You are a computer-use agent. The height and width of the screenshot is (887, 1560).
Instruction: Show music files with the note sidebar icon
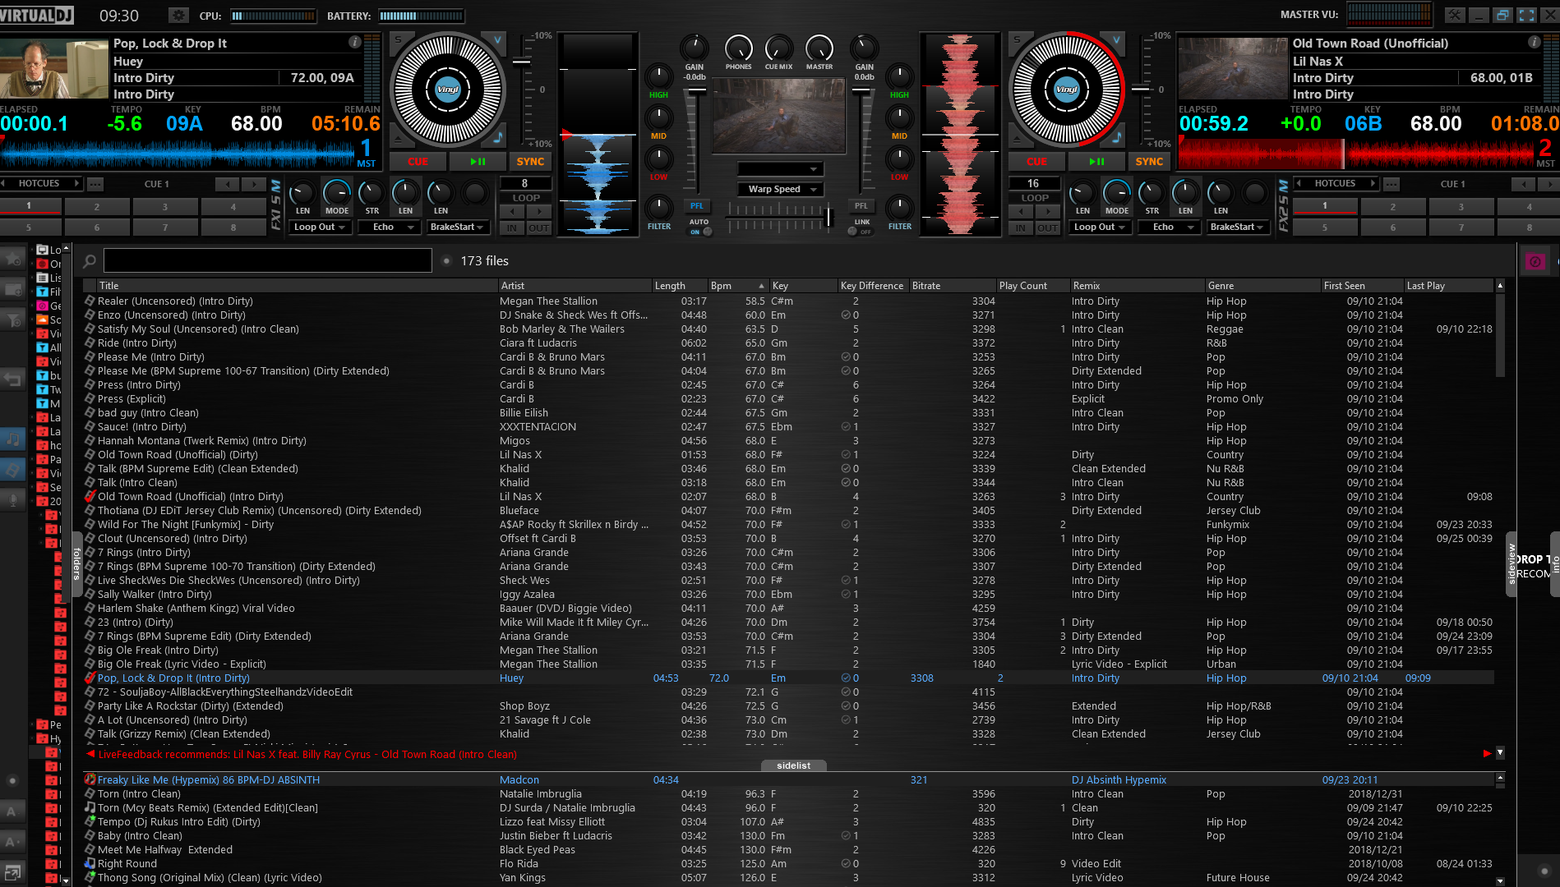(x=12, y=439)
